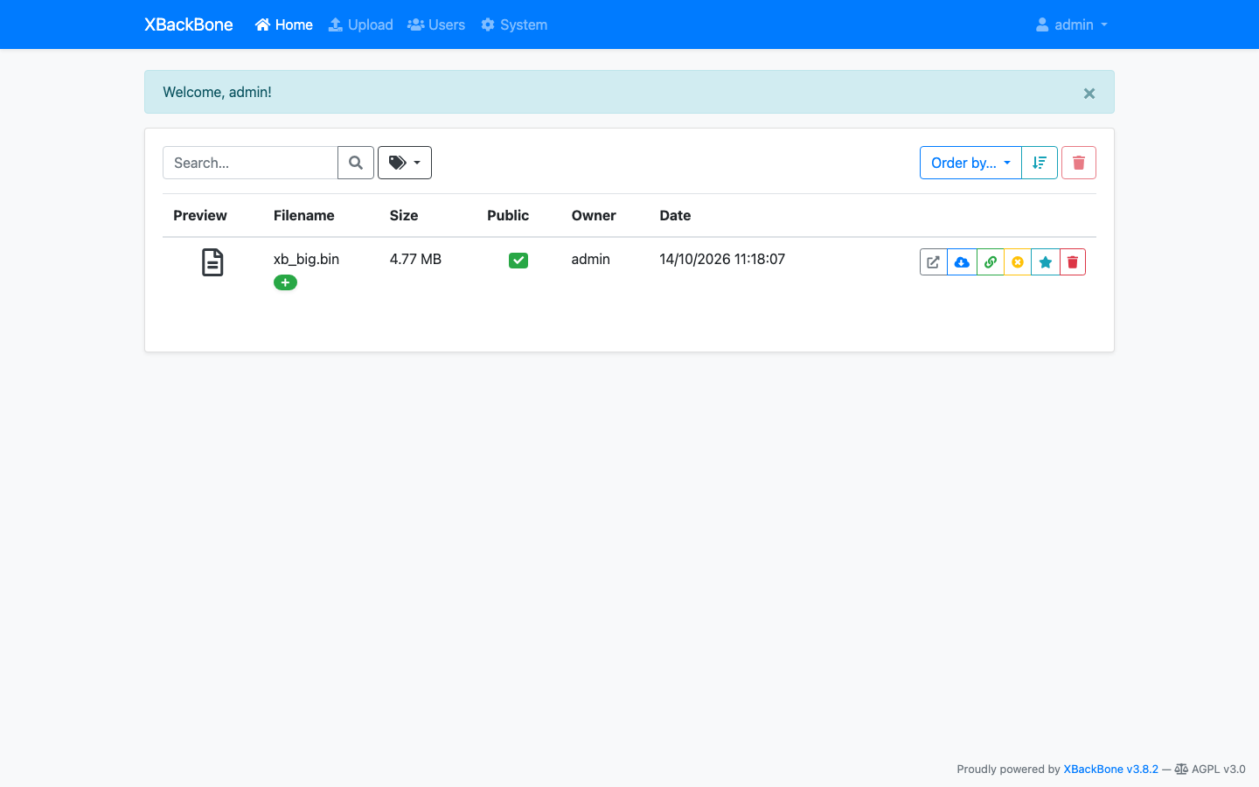Toggle the Public checkmark for xb_big.bin
This screenshot has width=1259, height=787.
click(518, 261)
